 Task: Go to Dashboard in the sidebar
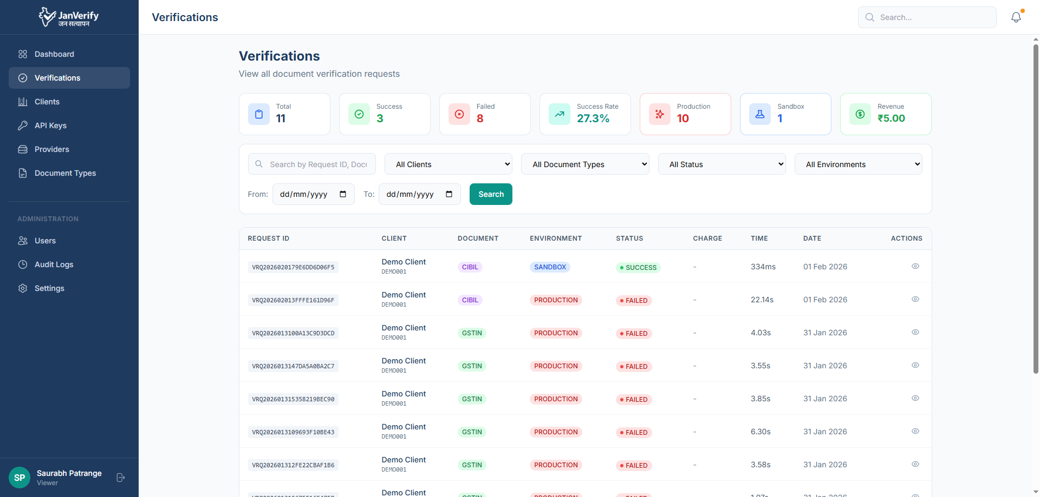(54, 54)
